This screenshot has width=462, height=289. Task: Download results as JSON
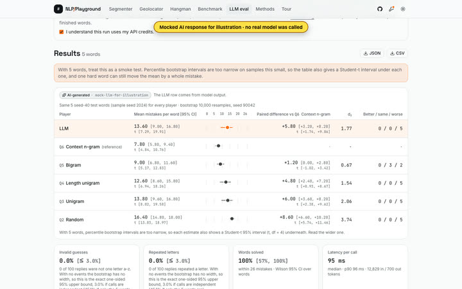[x=372, y=53]
